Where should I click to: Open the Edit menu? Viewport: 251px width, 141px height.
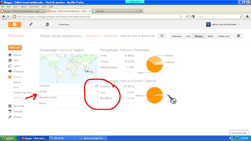pos(9,7)
